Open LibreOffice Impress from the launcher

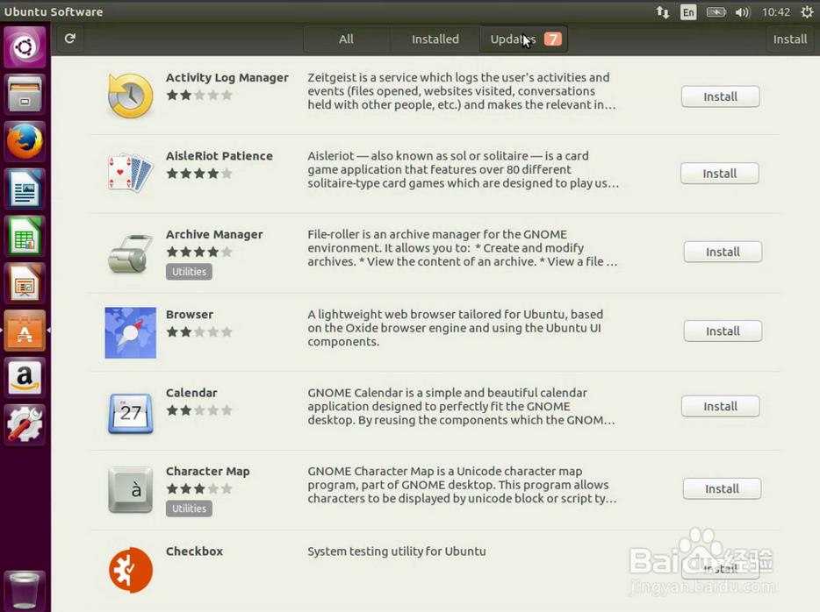click(25, 283)
